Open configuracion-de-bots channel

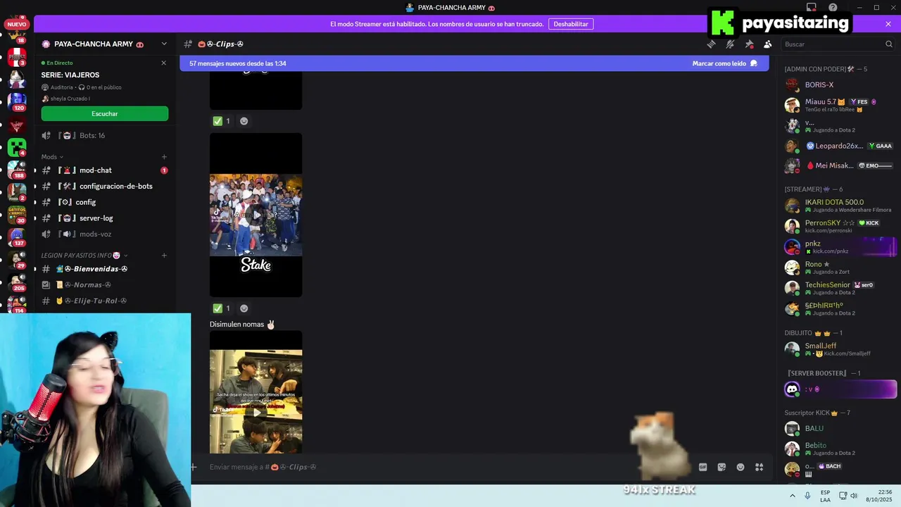point(104,186)
